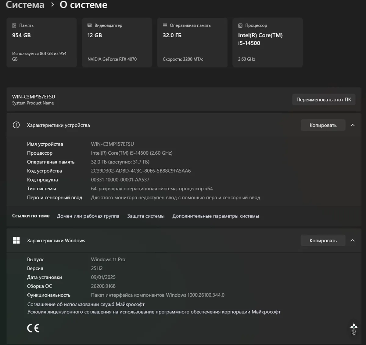Click the info icon next to Характеристики устройства
366x345 pixels.
click(16, 125)
